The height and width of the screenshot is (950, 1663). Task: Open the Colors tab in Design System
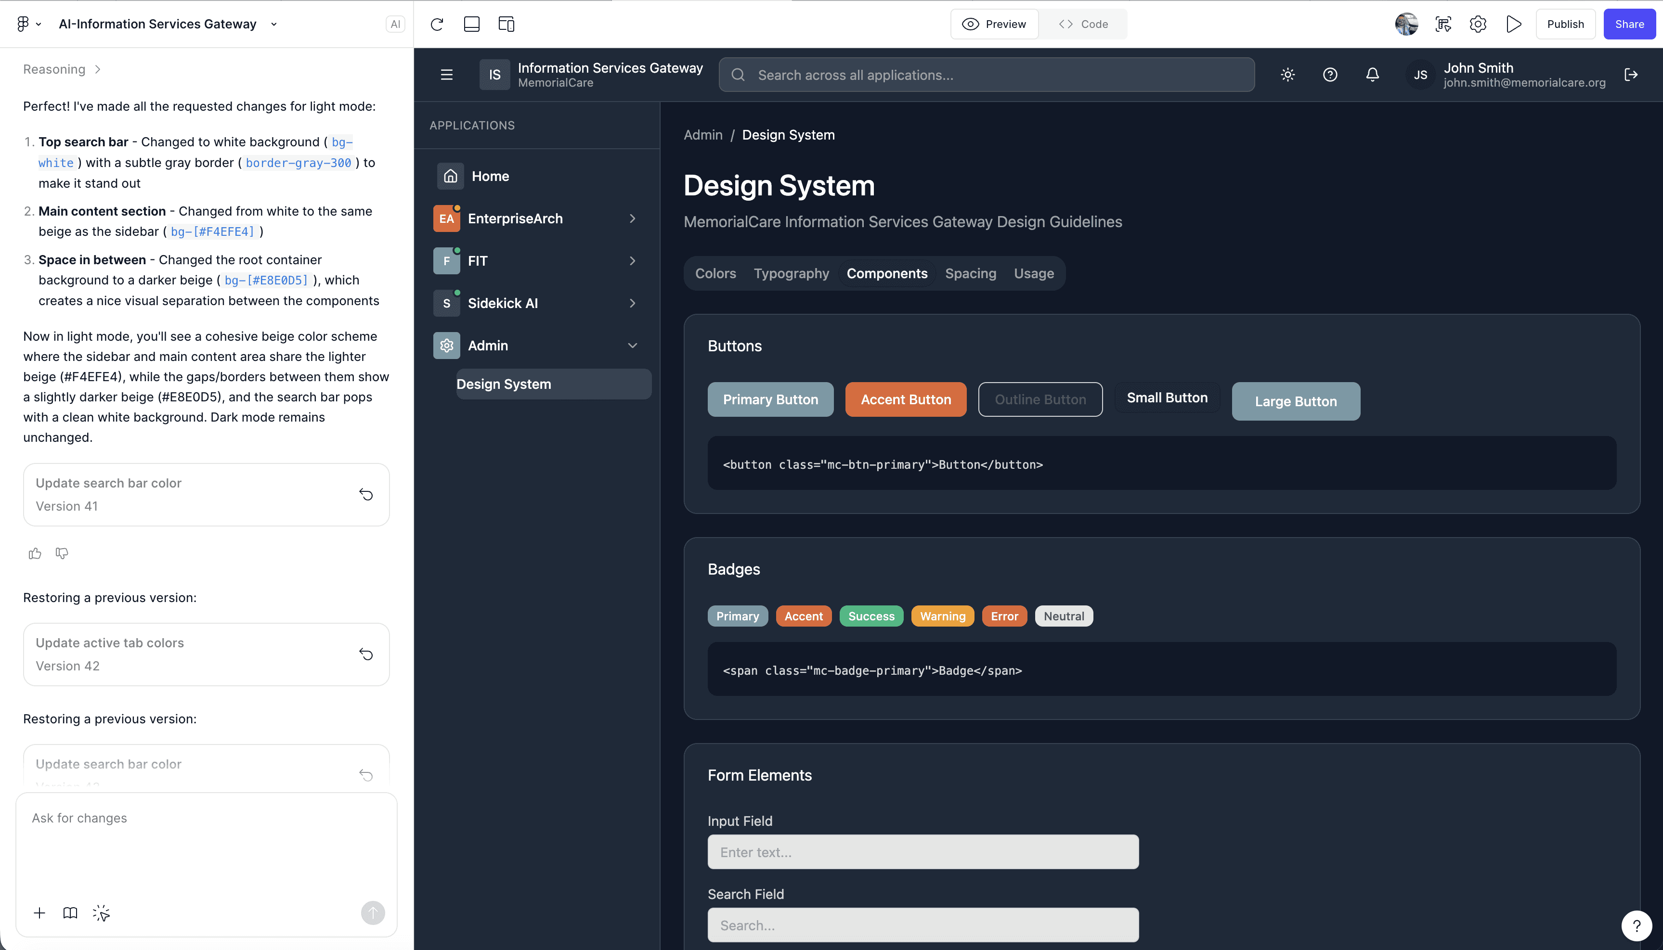[x=715, y=273]
